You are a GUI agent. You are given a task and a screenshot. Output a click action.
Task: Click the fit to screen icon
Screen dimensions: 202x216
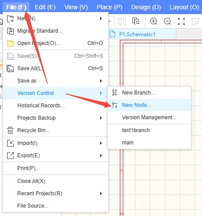pos(181,21)
